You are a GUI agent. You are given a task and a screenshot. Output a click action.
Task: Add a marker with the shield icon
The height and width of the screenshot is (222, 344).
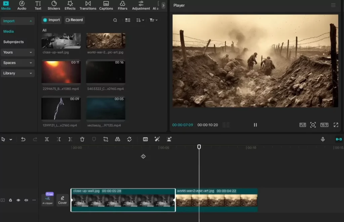[x=94, y=139]
